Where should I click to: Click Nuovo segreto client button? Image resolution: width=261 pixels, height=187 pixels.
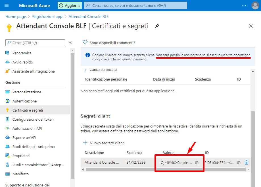coord(103,143)
